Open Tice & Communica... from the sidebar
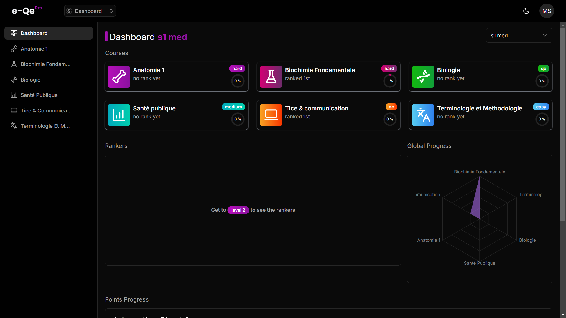The width and height of the screenshot is (566, 318). click(46, 111)
